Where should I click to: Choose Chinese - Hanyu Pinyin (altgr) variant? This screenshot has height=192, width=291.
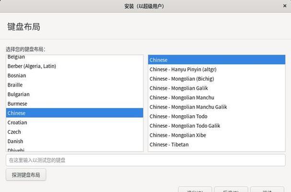click(217, 69)
